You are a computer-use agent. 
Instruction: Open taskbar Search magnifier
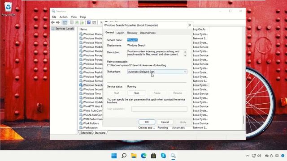tap(124, 156)
